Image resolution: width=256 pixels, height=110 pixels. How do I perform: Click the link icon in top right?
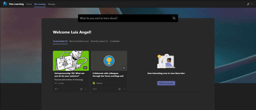coord(248,4)
